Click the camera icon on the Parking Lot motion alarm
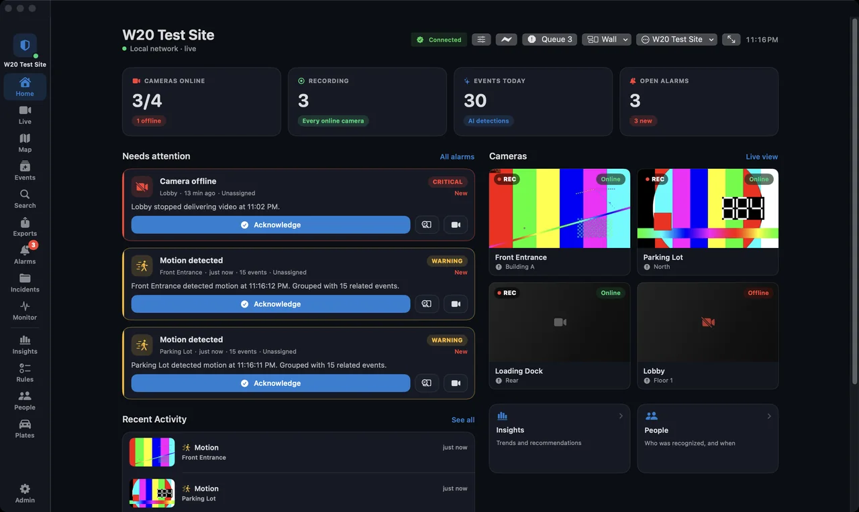859x512 pixels. (456, 383)
